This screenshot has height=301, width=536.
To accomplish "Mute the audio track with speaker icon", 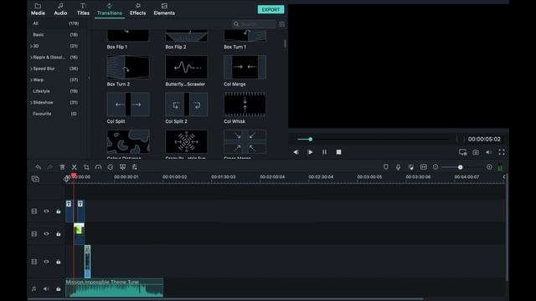I will point(46,288).
